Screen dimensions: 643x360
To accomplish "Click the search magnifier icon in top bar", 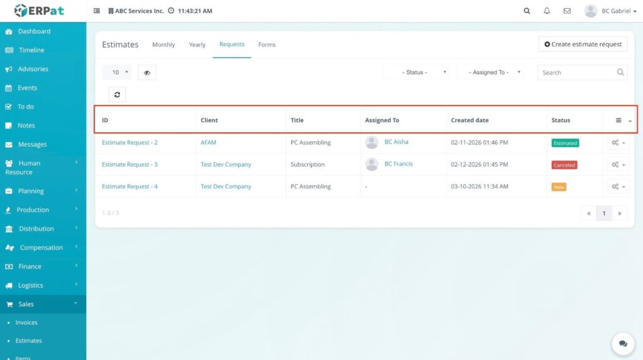I will coord(527,11).
